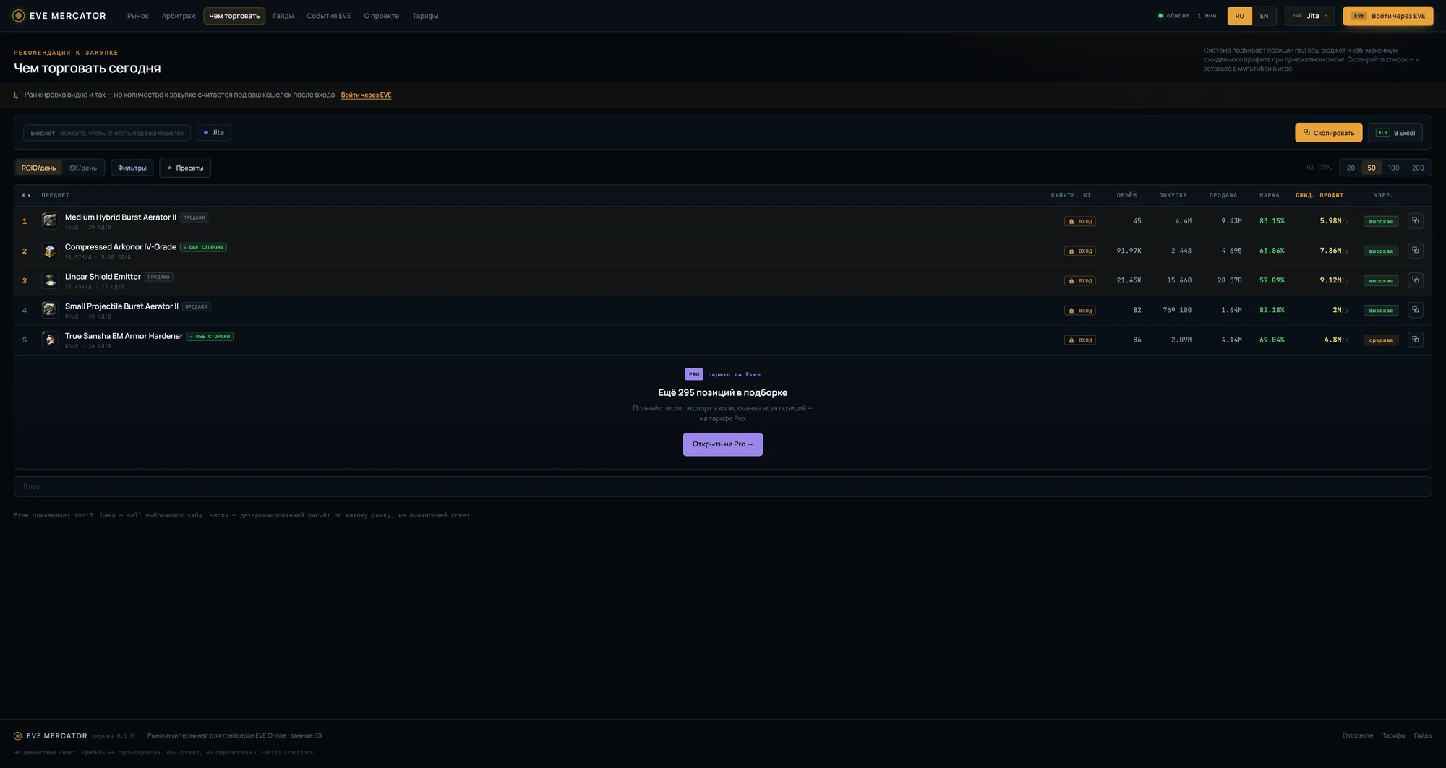This screenshot has height=768, width=1446.
Task: Open the footer Тарифы link
Action: [1394, 735]
